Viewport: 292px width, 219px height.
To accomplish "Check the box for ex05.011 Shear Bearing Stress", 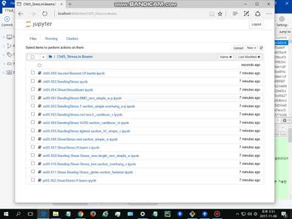I will tap(33, 172).
